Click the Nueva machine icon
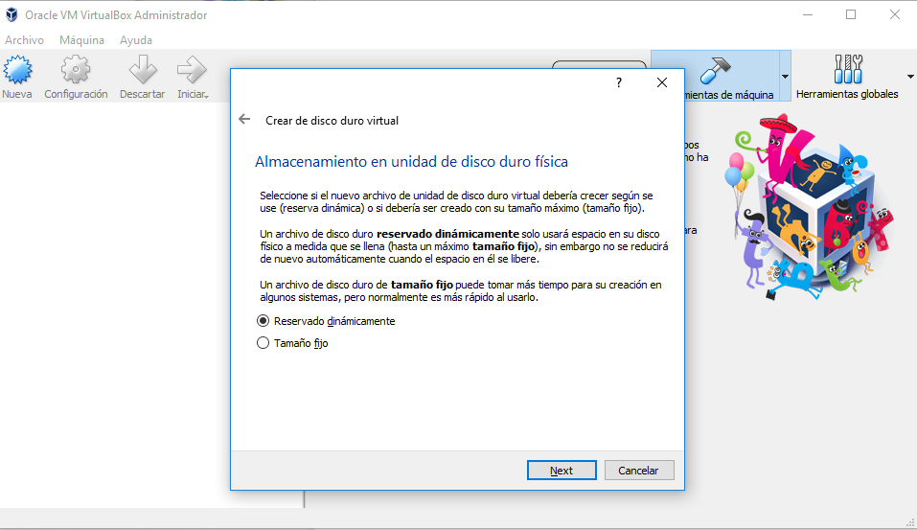The height and width of the screenshot is (530, 917). click(17, 71)
